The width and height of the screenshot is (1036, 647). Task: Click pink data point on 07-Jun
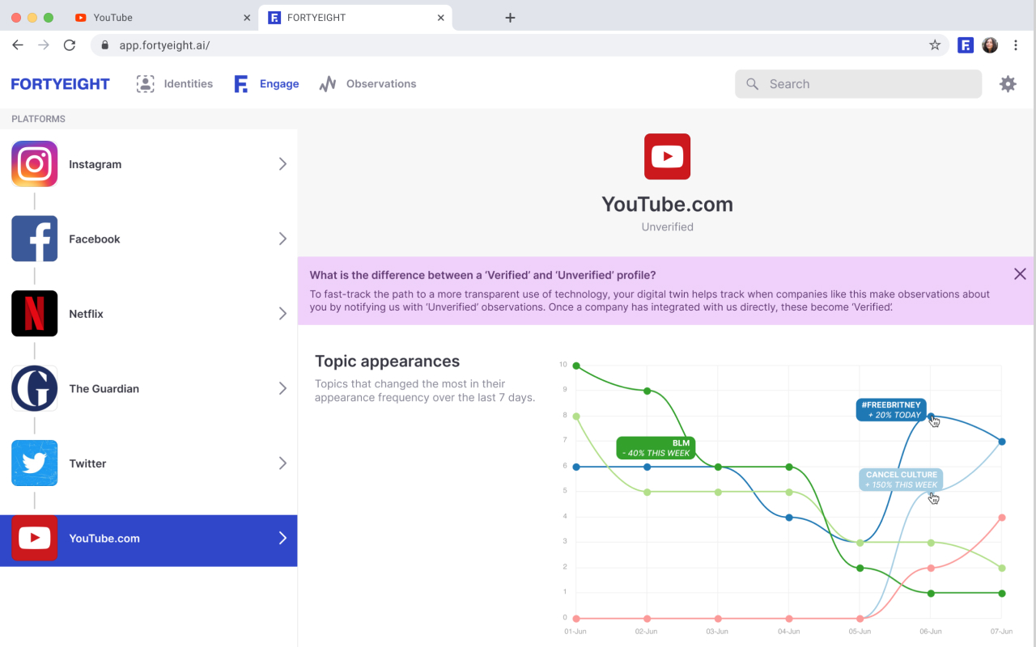coord(1002,518)
